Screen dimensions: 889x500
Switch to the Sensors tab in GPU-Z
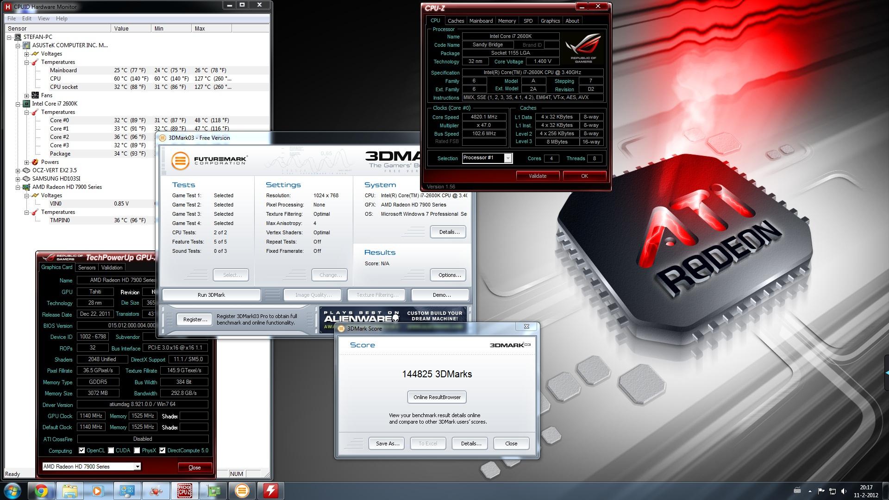point(87,268)
